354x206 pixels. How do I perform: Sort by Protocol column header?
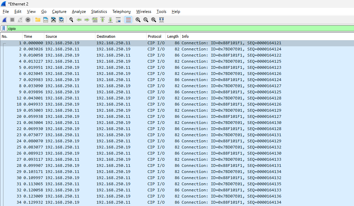[x=156, y=36]
